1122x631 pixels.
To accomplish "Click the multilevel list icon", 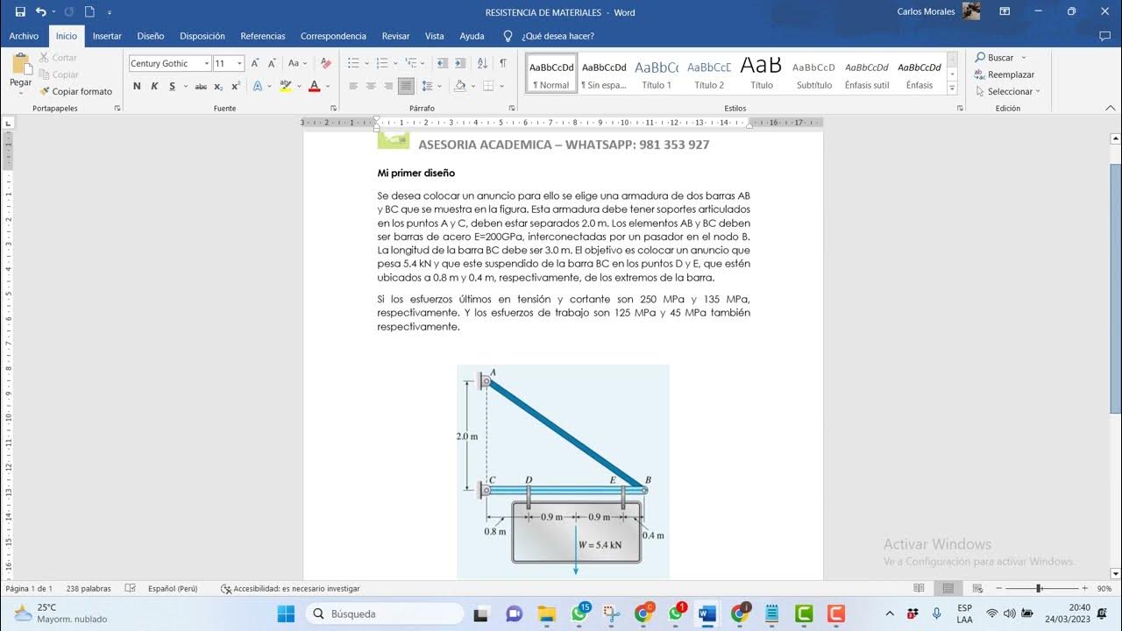I will point(411,63).
